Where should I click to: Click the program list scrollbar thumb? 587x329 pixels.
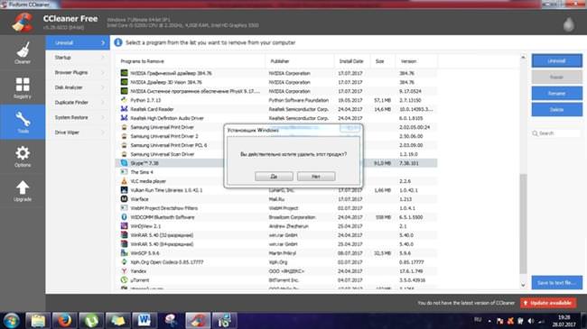tap(523, 224)
